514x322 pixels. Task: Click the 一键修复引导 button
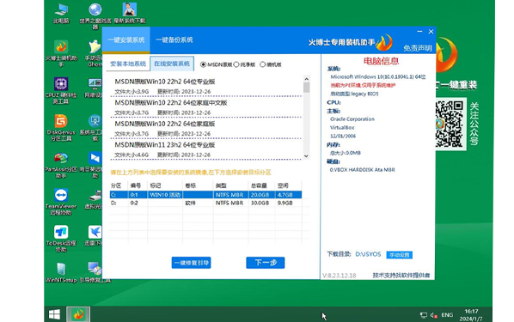tap(191, 263)
